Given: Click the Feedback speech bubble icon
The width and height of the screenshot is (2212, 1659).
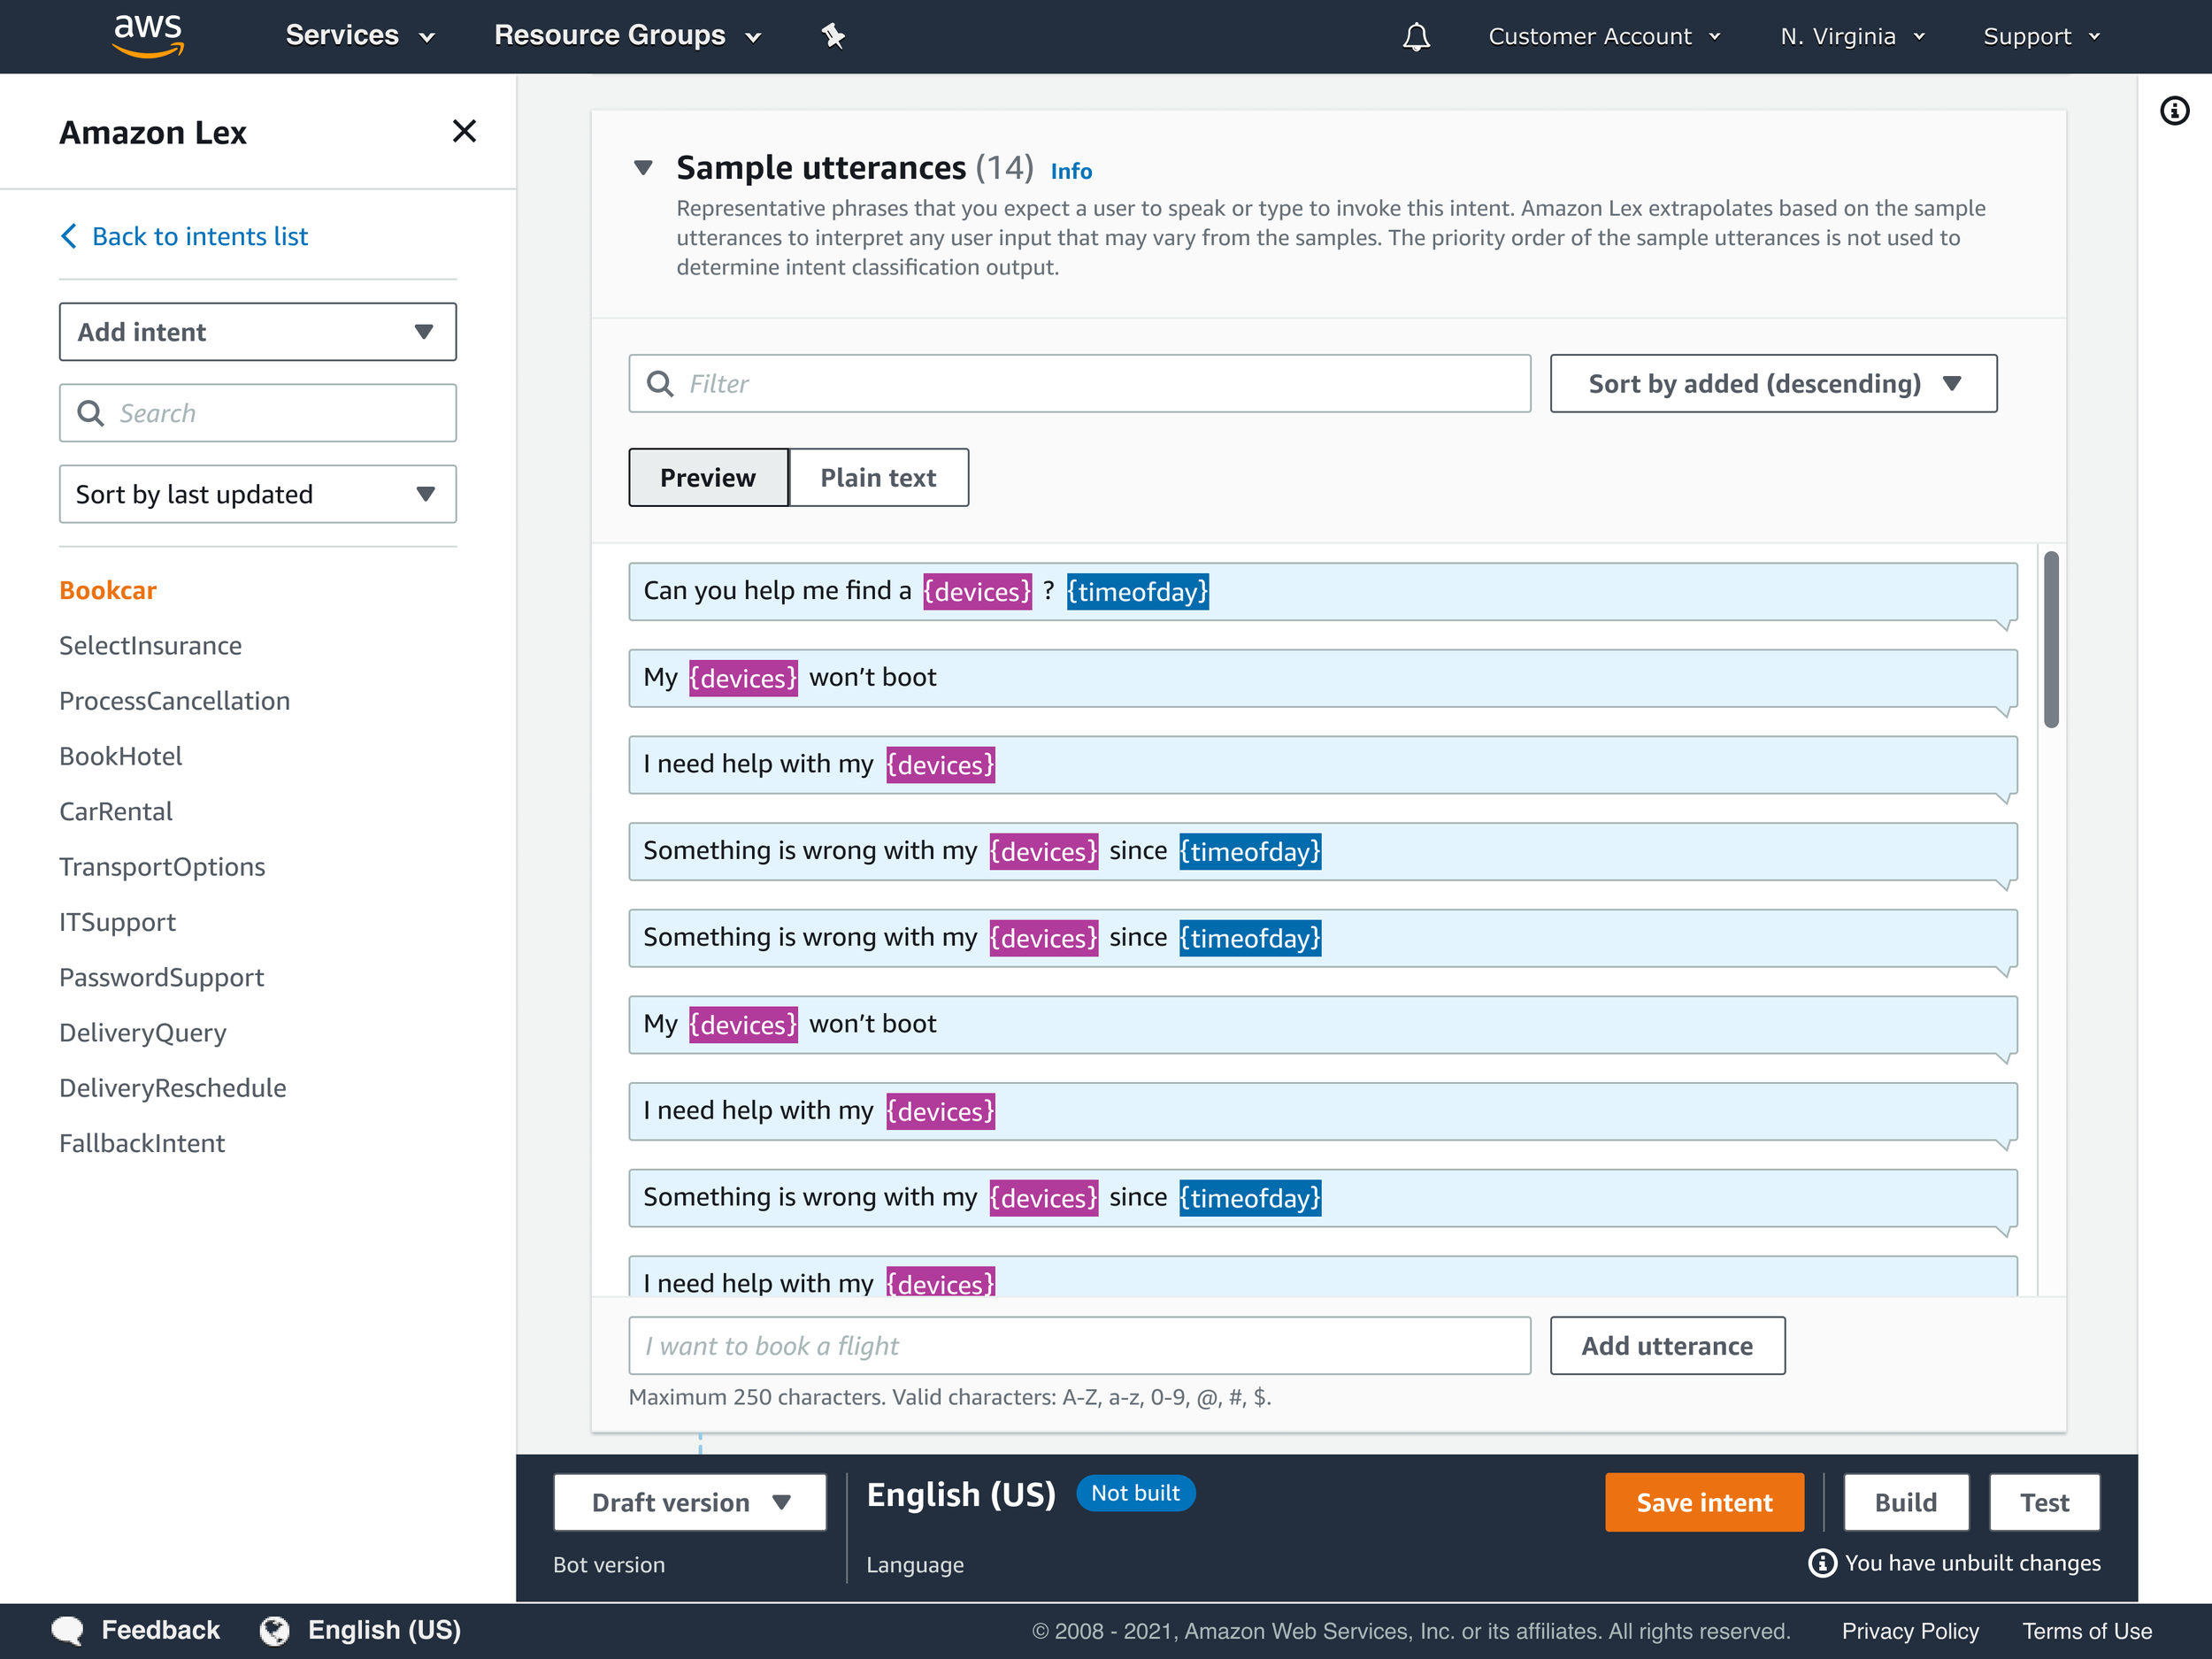Looking at the screenshot, I should click(67, 1630).
